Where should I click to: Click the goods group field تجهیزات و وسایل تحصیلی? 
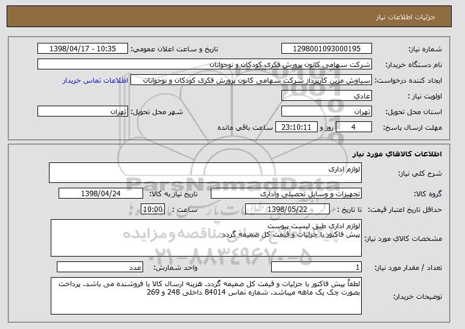(286, 194)
